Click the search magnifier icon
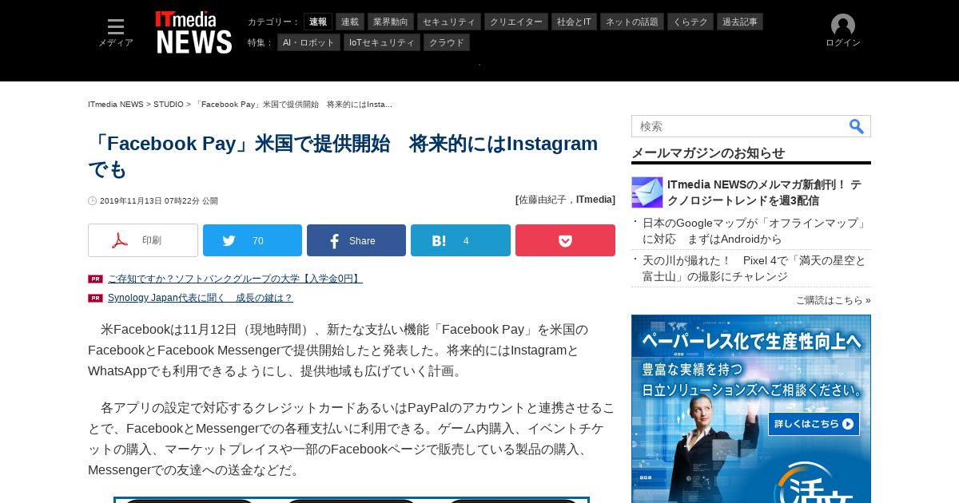Viewport: 959px width, 503px height. click(857, 126)
